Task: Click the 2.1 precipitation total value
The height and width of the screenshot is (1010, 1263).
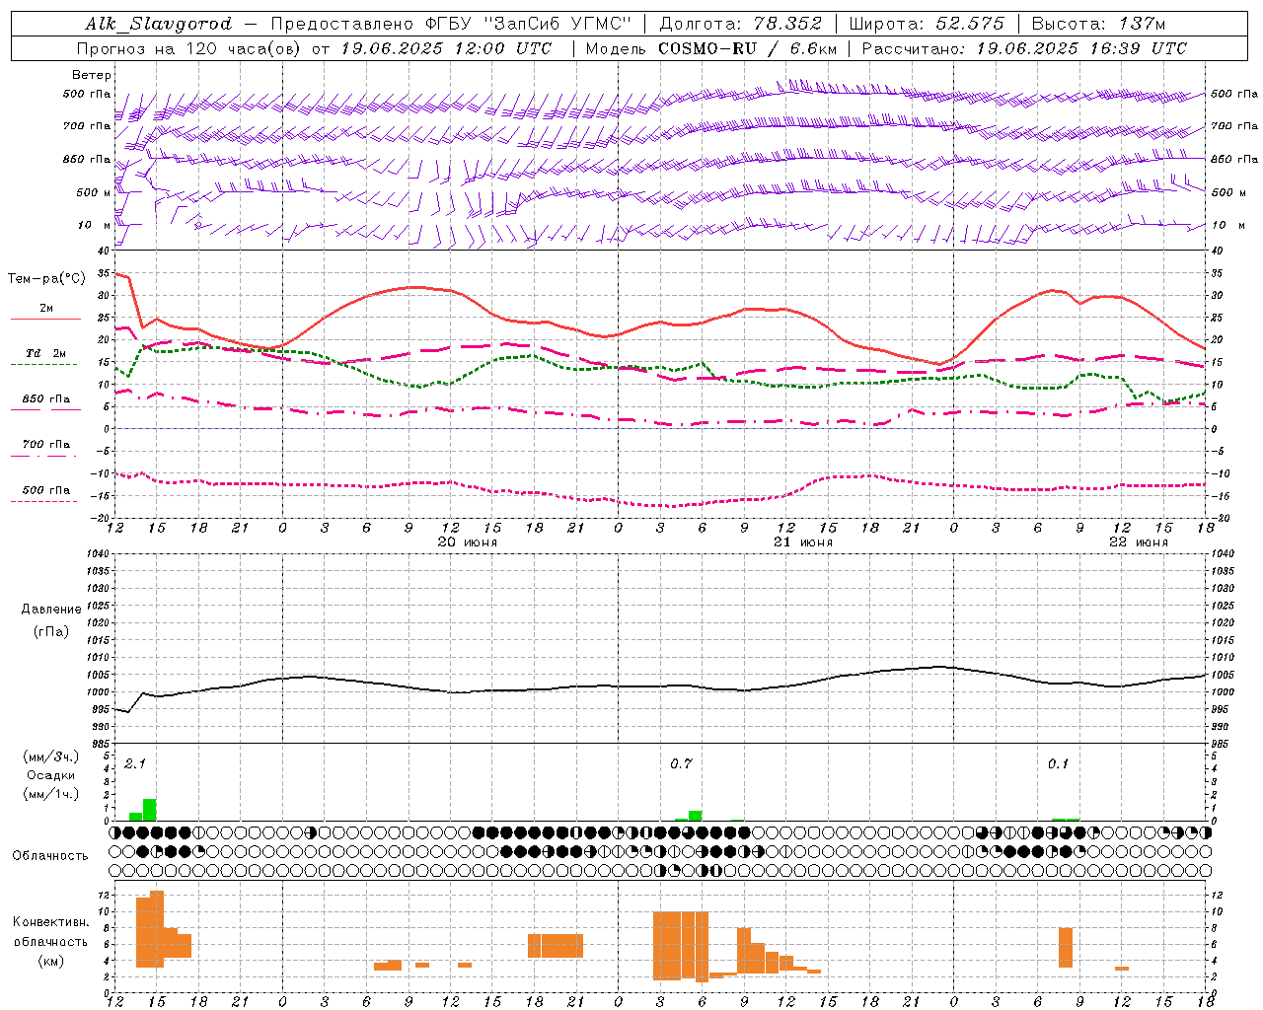Action: coord(135,764)
